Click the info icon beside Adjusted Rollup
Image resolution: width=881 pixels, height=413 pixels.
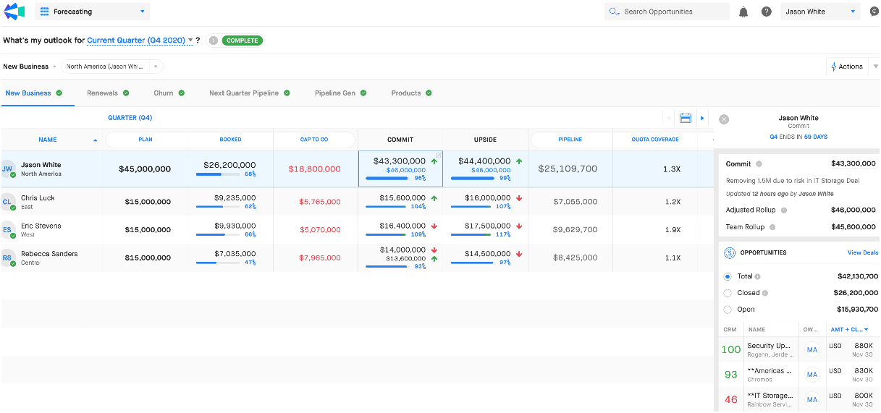(x=784, y=210)
